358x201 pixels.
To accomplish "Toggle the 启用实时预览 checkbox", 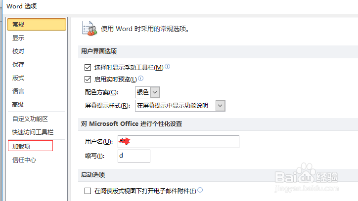I will pos(88,79).
